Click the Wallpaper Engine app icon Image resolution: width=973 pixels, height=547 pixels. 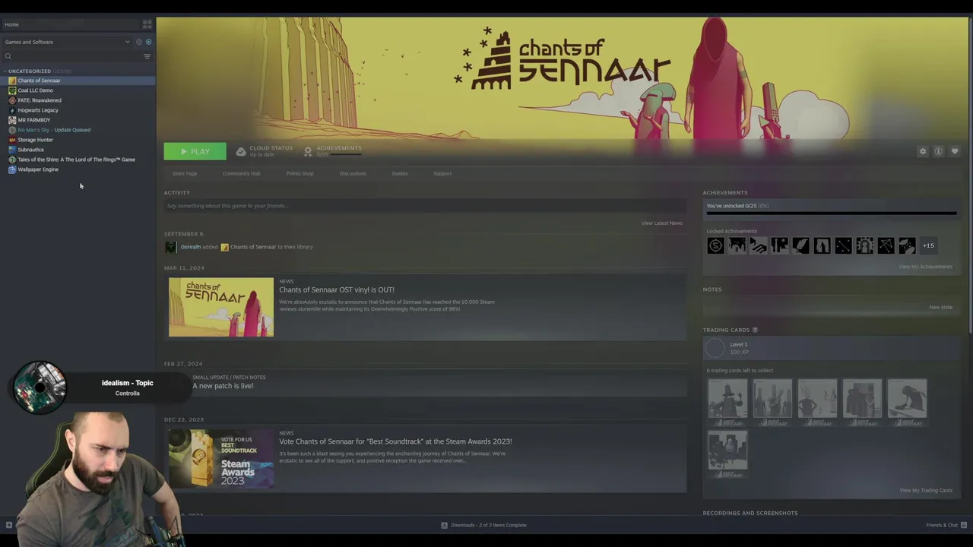coord(12,169)
